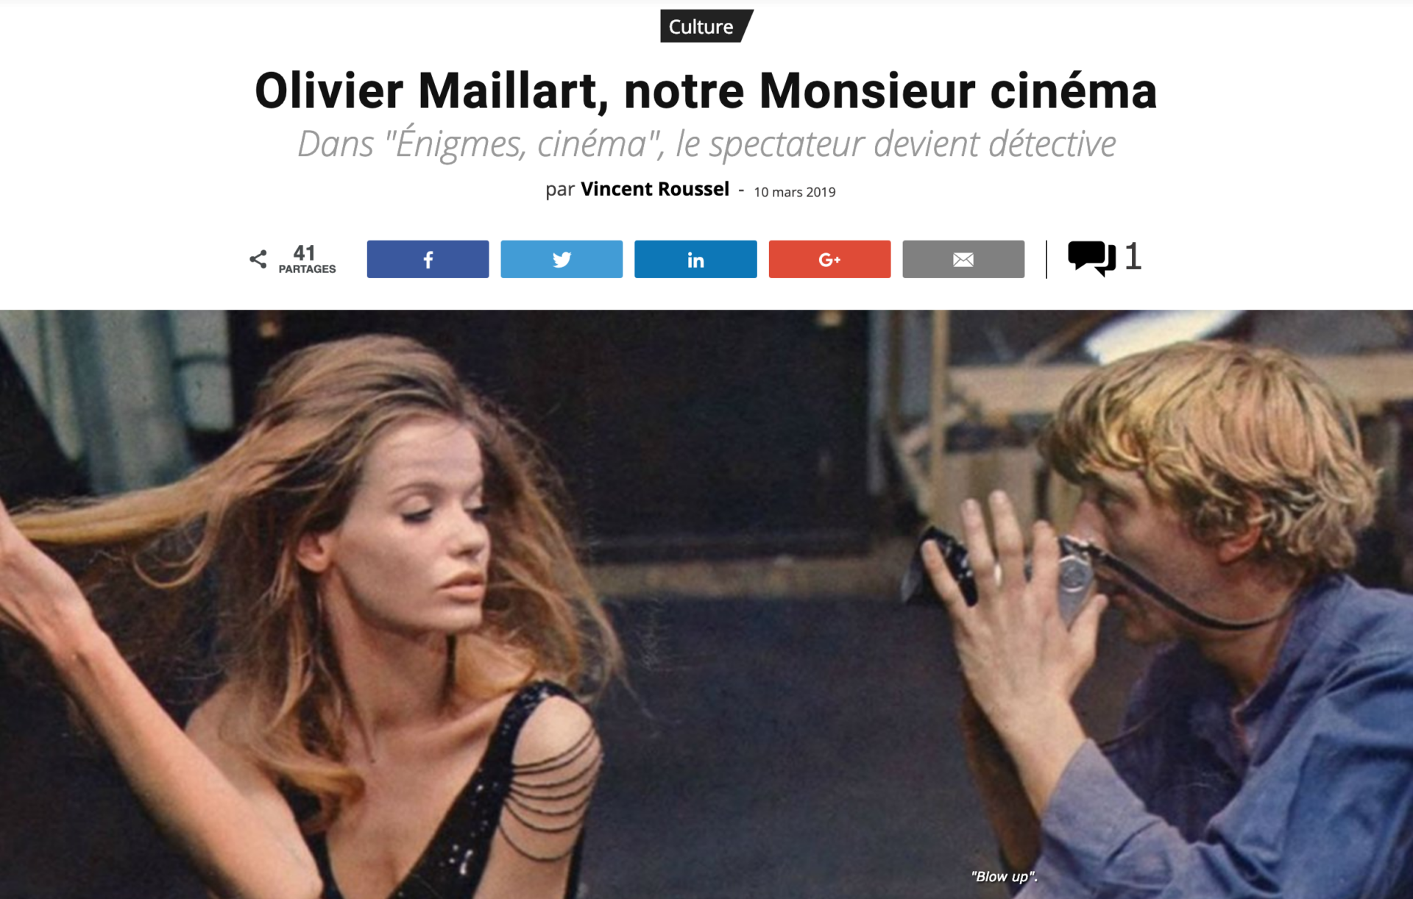Click the "Blow up" photo caption
Image resolution: width=1413 pixels, height=899 pixels.
1004,876
